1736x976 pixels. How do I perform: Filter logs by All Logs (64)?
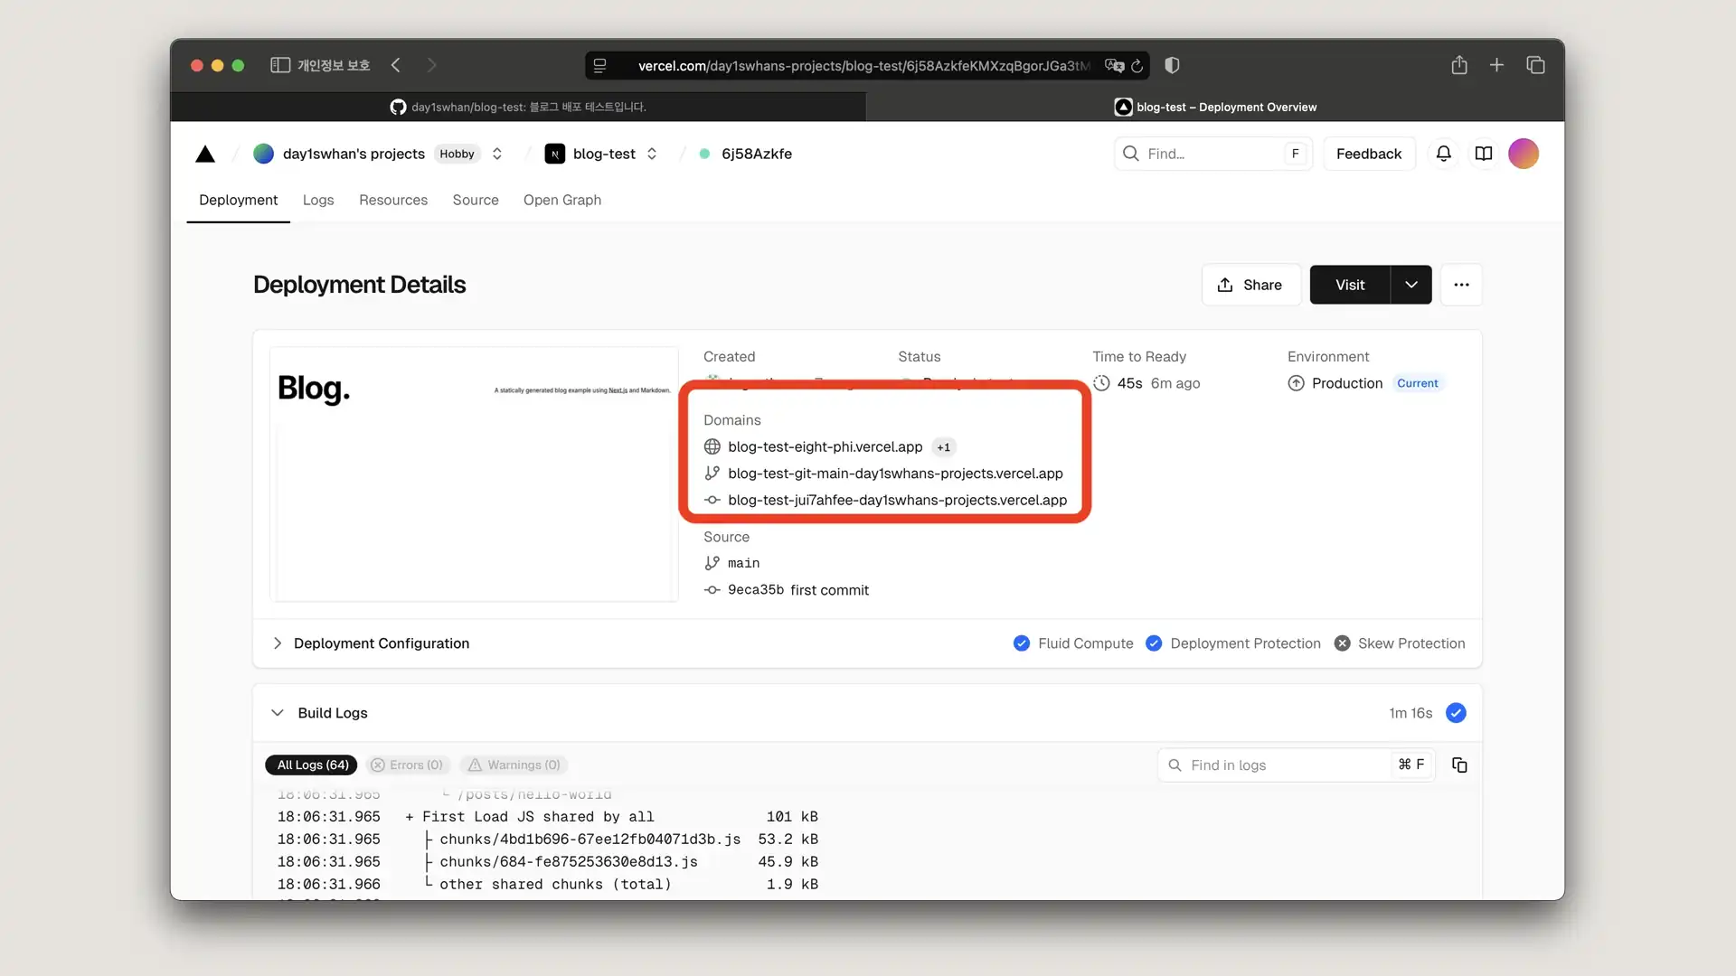(312, 765)
